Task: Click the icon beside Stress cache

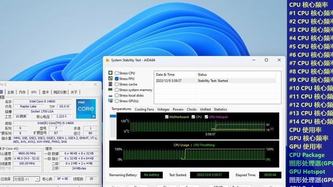Action: pyautogui.click(x=110, y=84)
